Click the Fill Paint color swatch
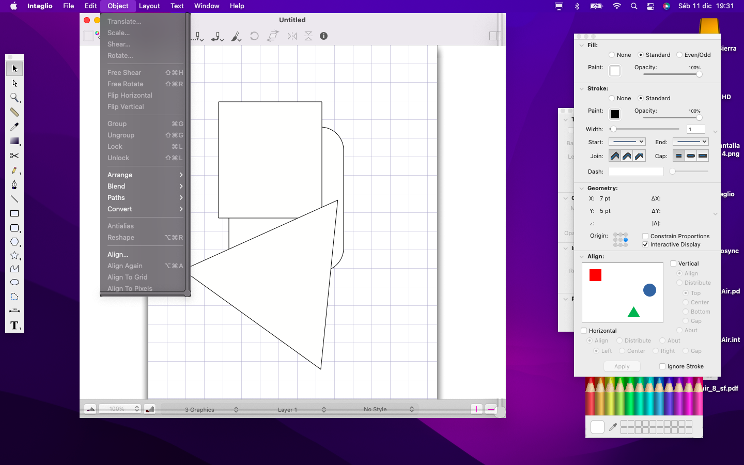This screenshot has height=465, width=744. coord(615,71)
